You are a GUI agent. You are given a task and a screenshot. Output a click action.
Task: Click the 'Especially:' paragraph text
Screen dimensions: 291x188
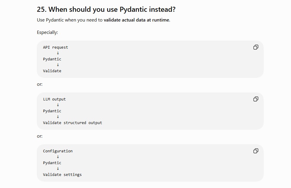[47, 32]
